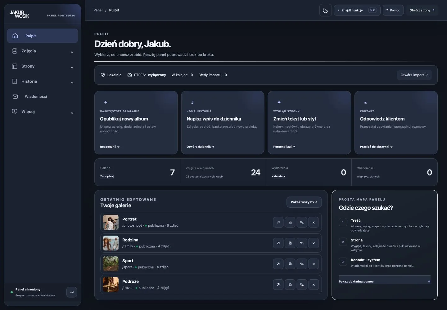Screen dimensions: 447x310
Task: Edit the Sport gallery pencil icon
Action: 302,264
